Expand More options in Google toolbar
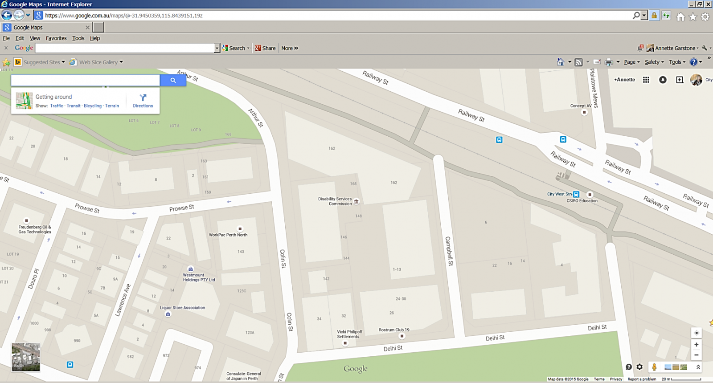This screenshot has height=383, width=713. pos(290,48)
